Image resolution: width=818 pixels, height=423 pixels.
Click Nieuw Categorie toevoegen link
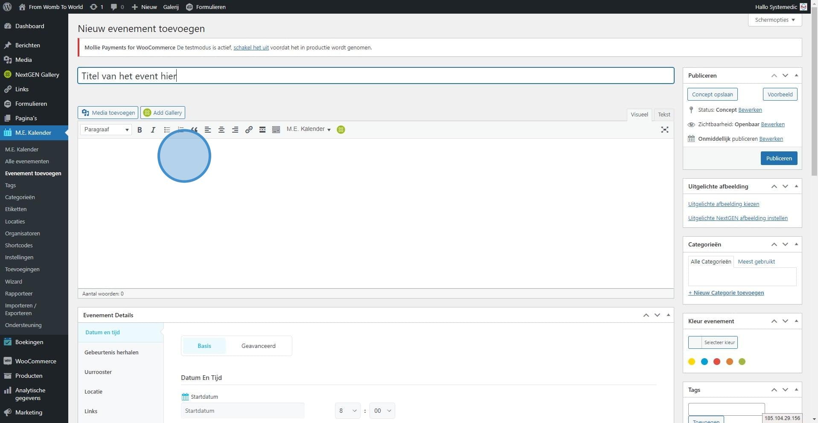726,293
